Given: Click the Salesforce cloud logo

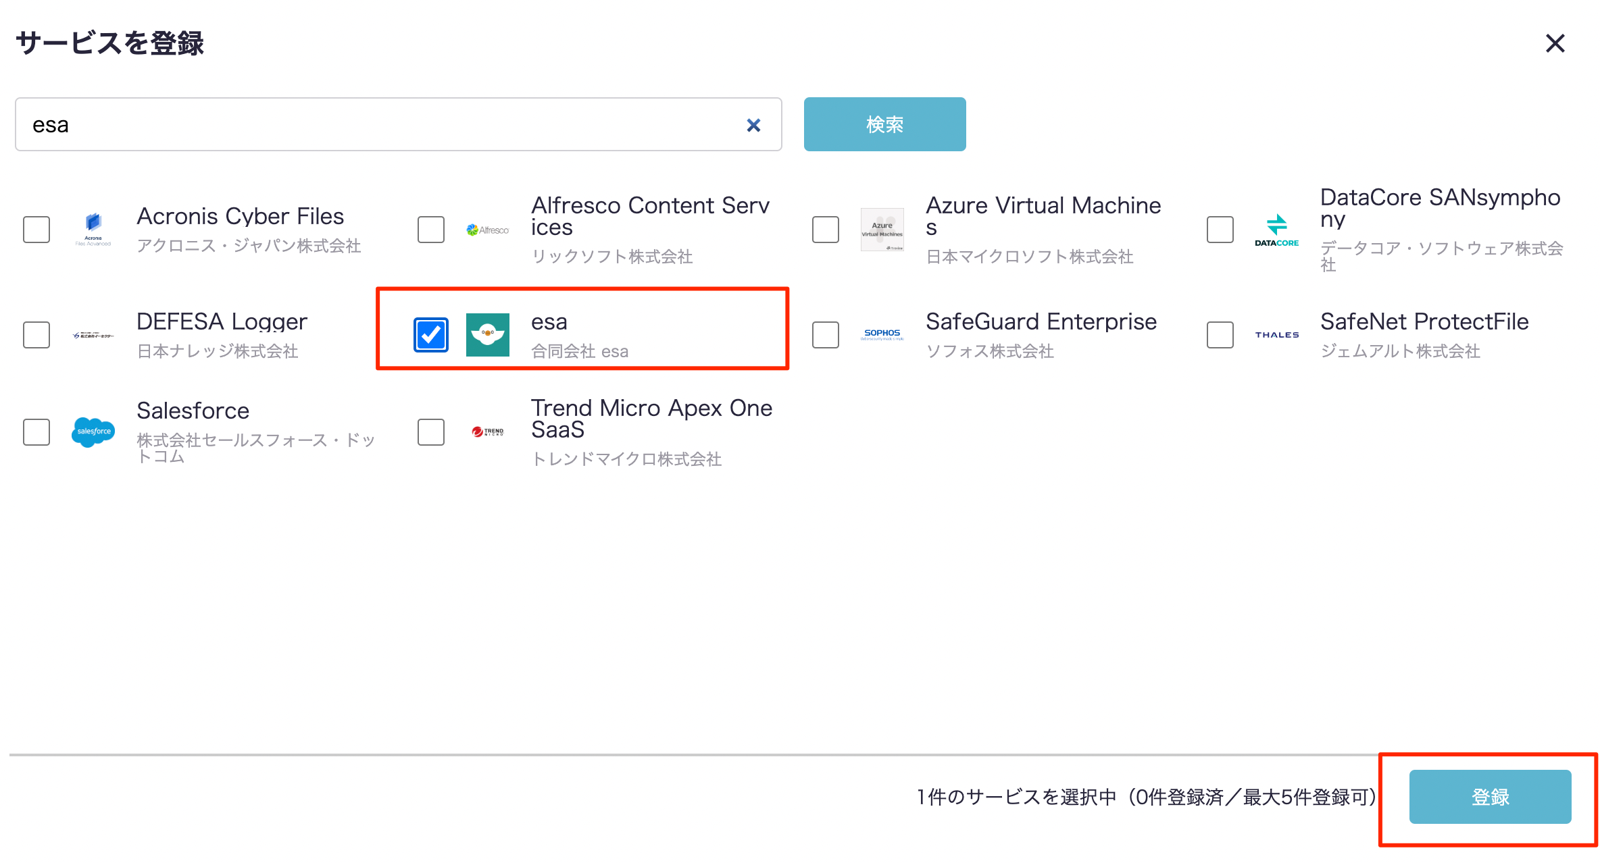Looking at the screenshot, I should pos(93,431).
